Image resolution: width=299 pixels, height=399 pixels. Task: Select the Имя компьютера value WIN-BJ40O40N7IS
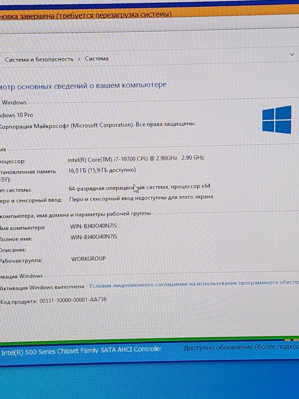tap(93, 226)
